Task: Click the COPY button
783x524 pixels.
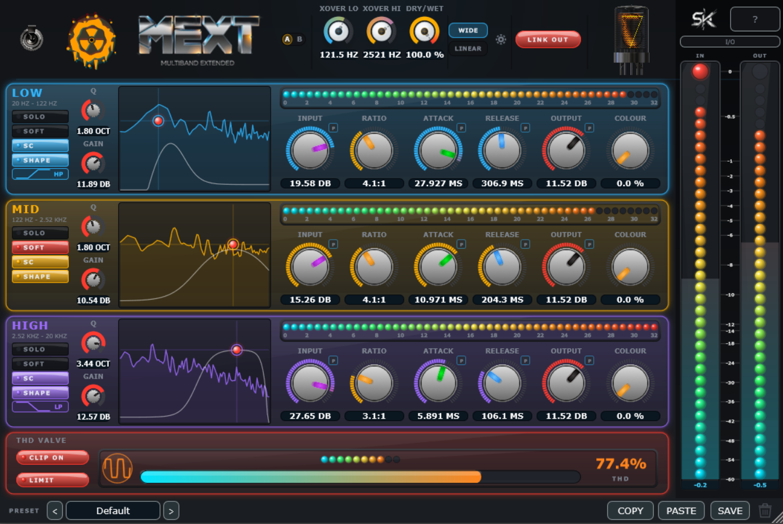Action: pos(630,511)
